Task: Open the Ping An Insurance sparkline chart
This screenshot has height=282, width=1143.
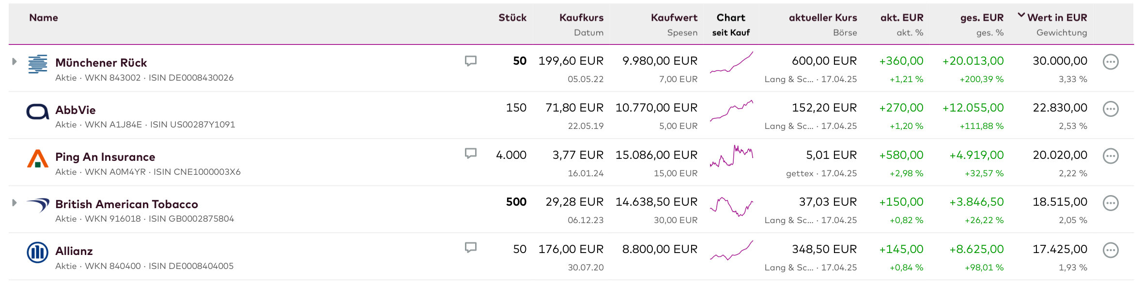Action: tap(731, 156)
